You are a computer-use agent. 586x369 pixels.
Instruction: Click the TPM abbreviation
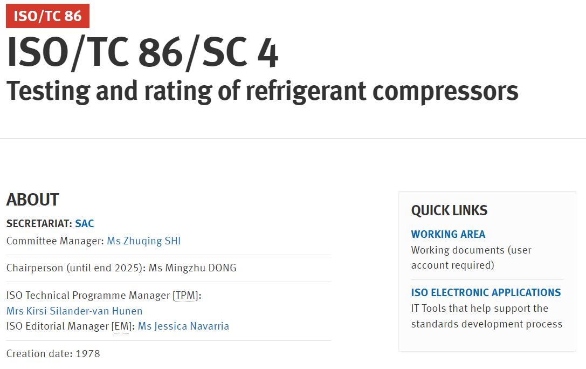point(185,295)
